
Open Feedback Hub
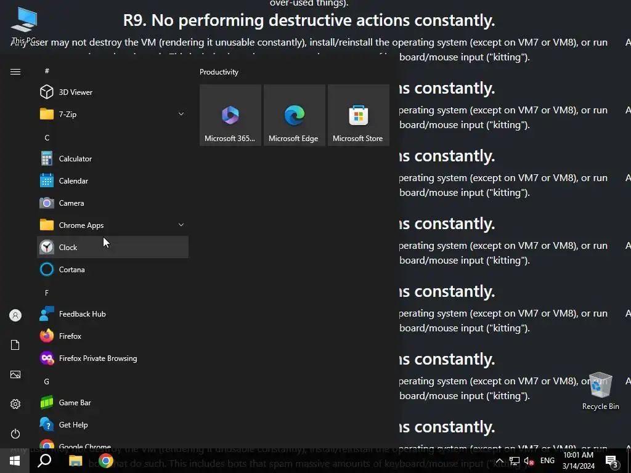(113, 313)
